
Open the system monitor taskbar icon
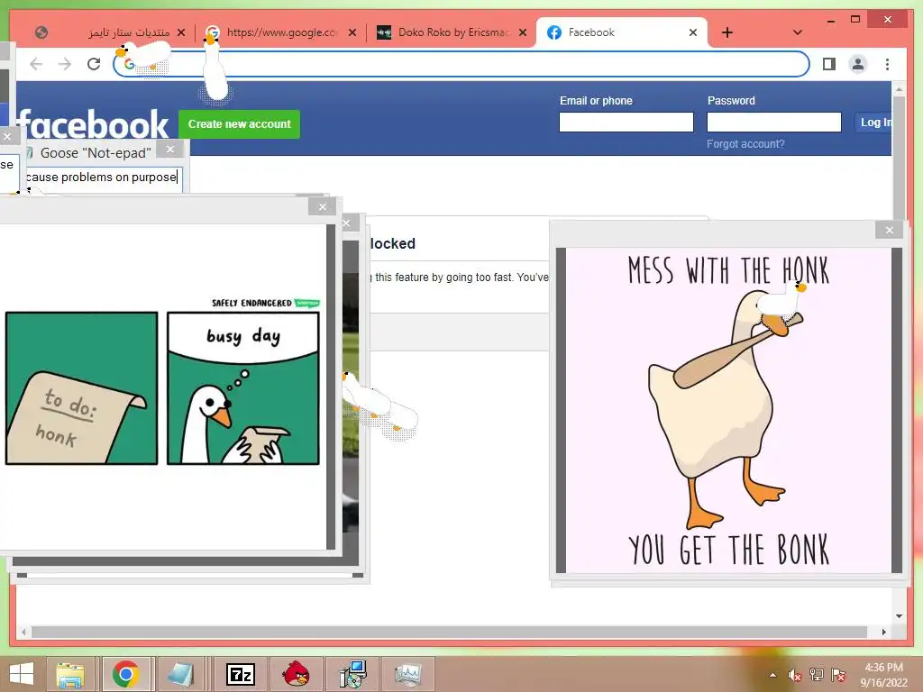click(407, 674)
